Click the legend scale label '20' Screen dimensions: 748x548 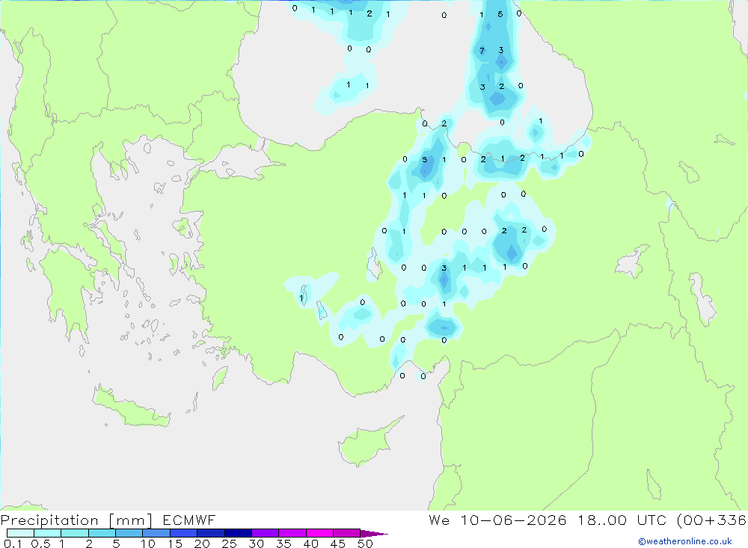coord(202,544)
